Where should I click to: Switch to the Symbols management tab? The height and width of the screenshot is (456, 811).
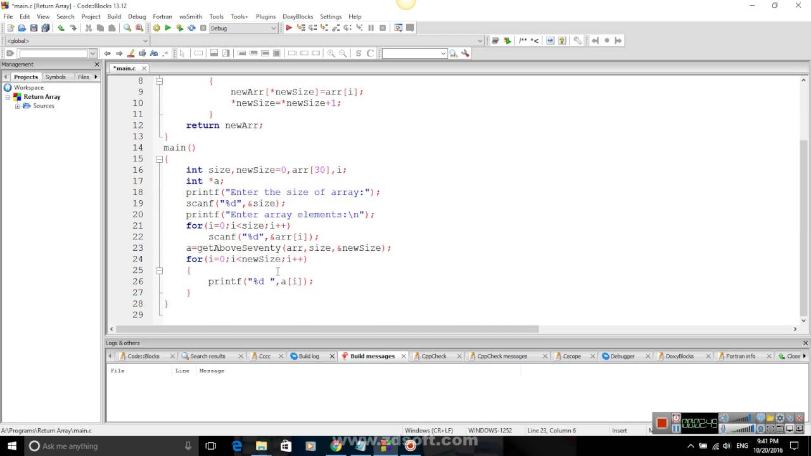click(56, 77)
